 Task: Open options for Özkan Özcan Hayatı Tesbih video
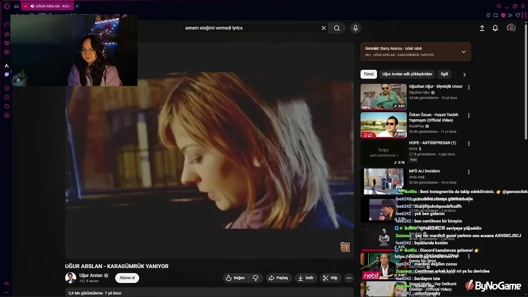[x=469, y=115]
